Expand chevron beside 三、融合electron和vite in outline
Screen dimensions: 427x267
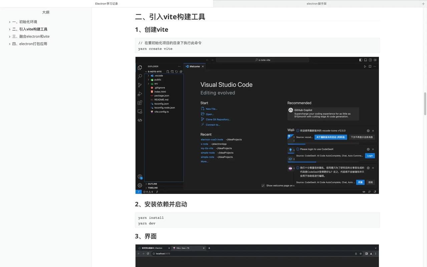coord(10,37)
